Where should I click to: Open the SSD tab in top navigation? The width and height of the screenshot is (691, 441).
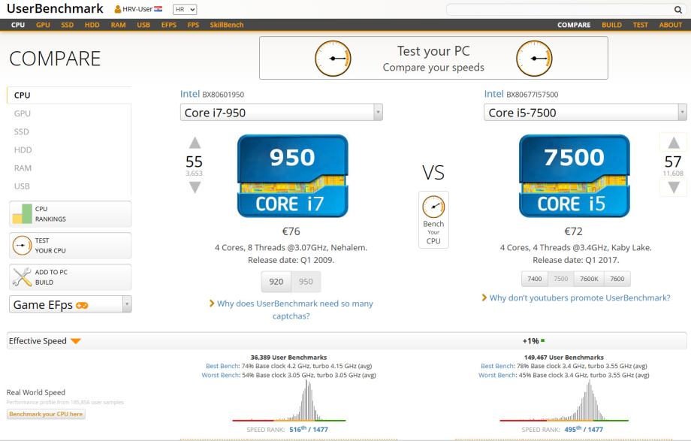point(68,25)
